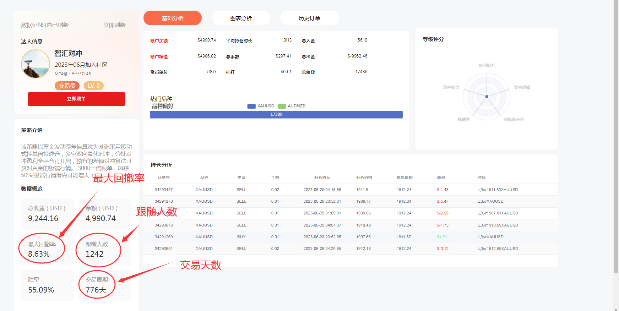Click the 55.09% win rate value
The width and height of the screenshot is (619, 311).
[41, 290]
